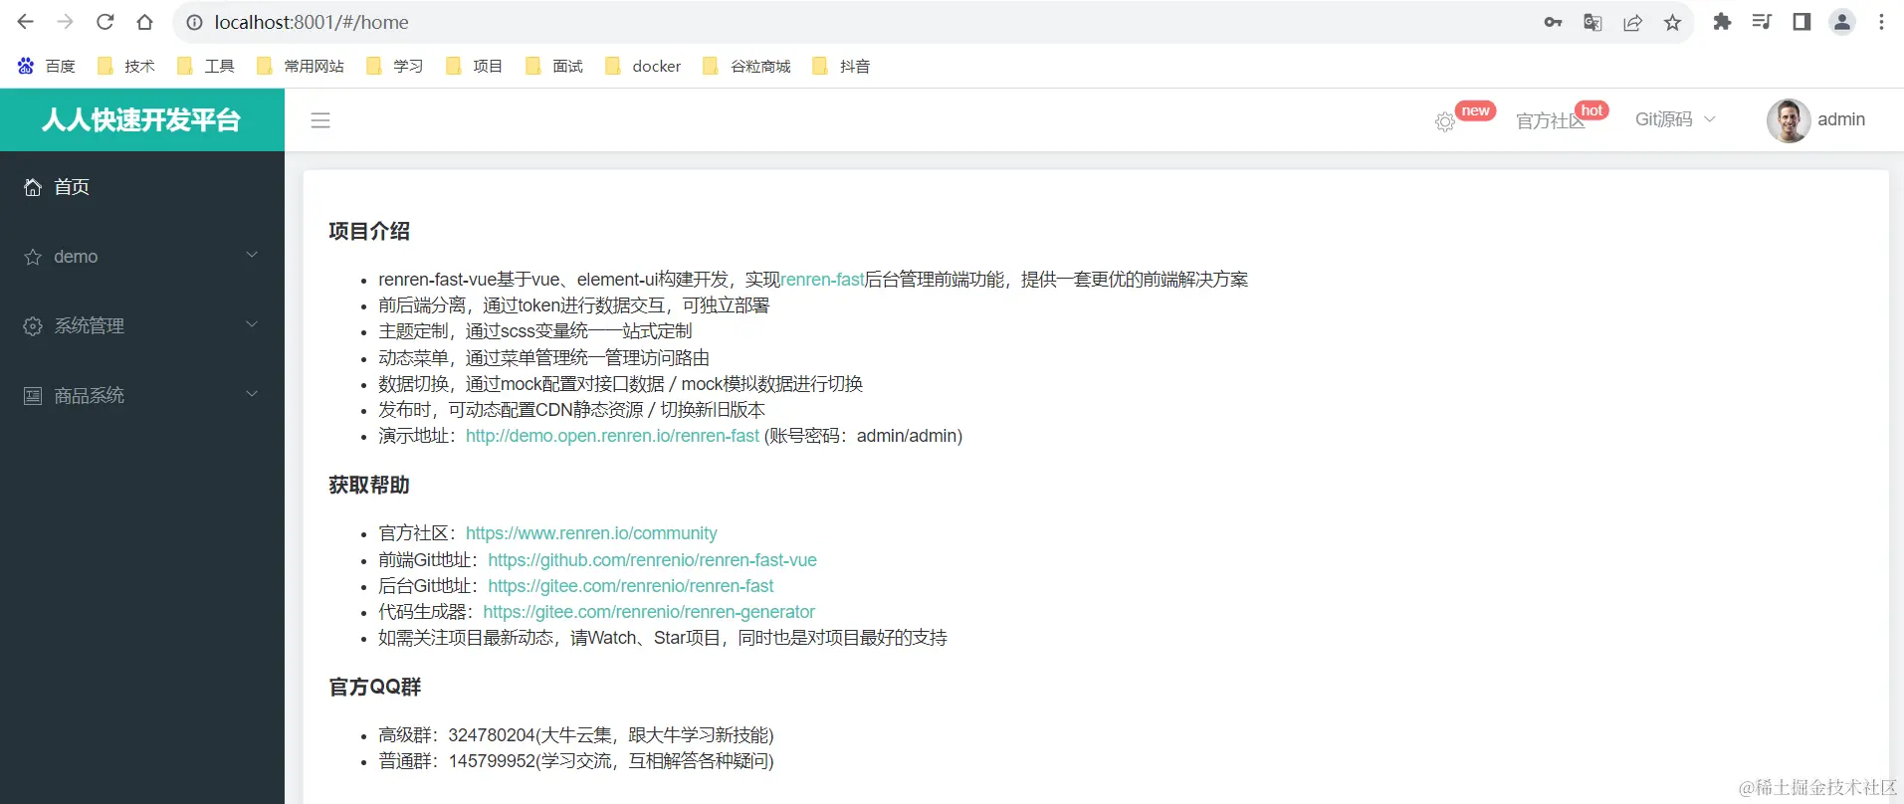Screen dimensions: 1904x804
Task: Open the 工具 bookmark folder
Action: (x=206, y=66)
